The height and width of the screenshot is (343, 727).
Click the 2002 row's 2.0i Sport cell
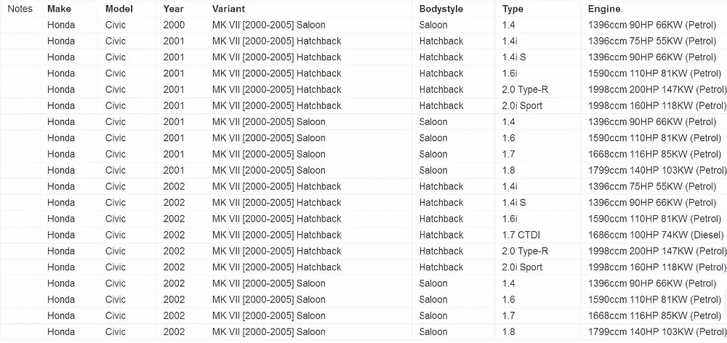pyautogui.click(x=522, y=267)
